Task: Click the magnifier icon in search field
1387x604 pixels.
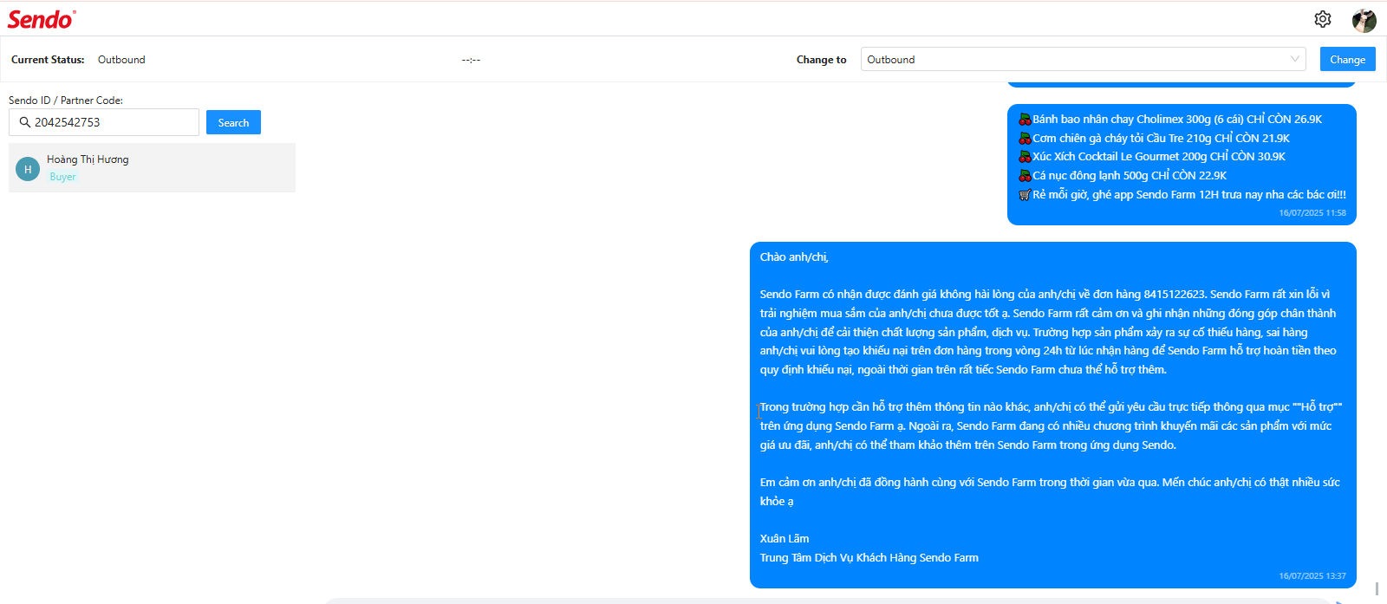Action: click(24, 122)
